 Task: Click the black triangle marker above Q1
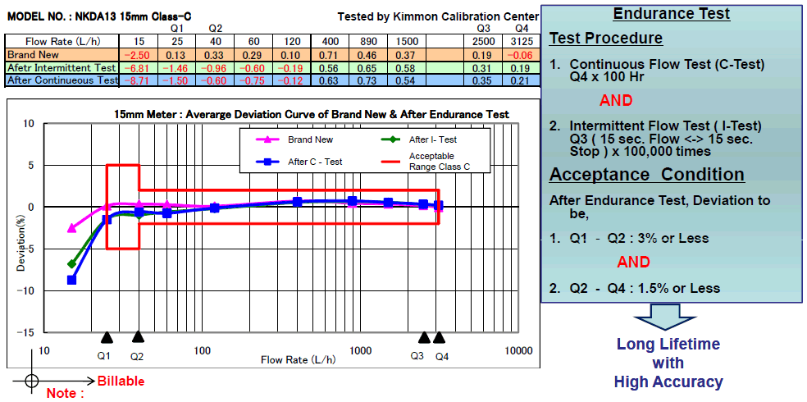106,337
